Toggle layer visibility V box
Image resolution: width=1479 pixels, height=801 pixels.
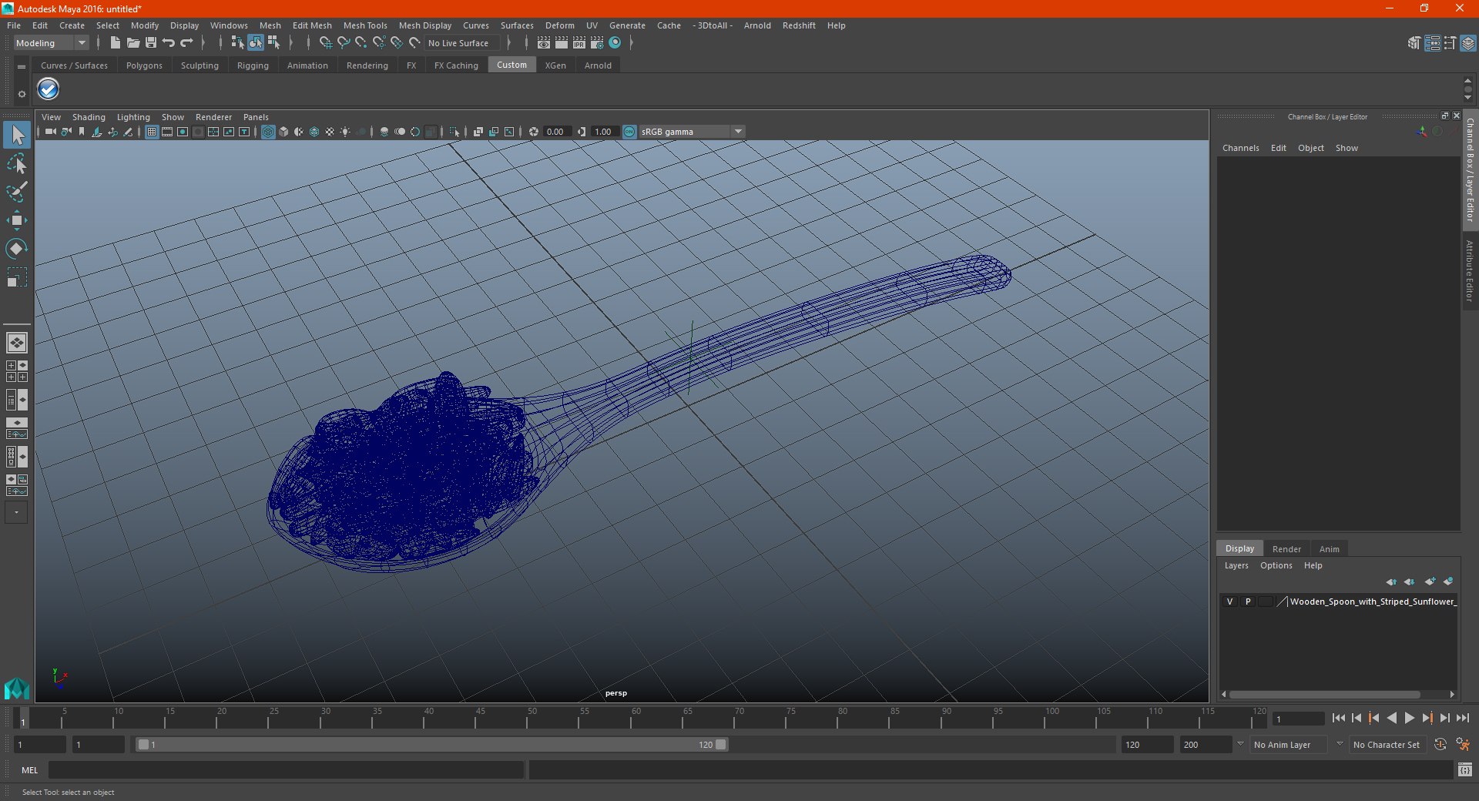(x=1229, y=602)
